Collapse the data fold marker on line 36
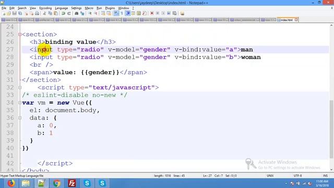 pos(20,118)
